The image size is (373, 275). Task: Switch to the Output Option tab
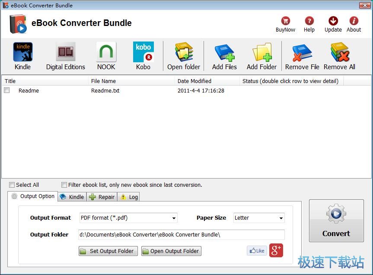pyautogui.click(x=33, y=196)
